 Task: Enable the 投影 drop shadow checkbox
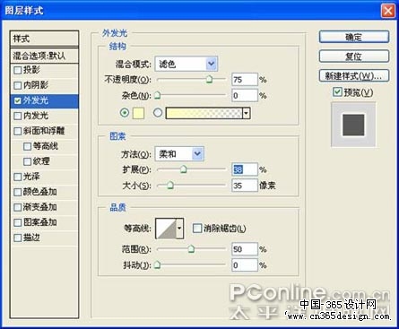coord(18,70)
